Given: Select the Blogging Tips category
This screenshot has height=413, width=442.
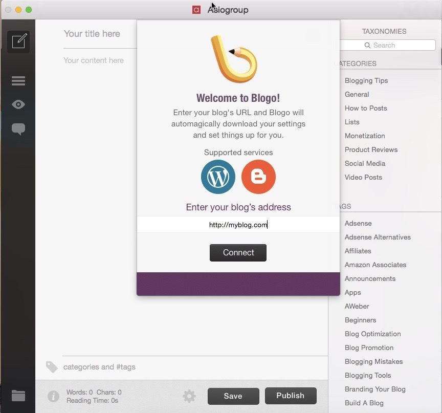Looking at the screenshot, I should pyautogui.click(x=366, y=80).
